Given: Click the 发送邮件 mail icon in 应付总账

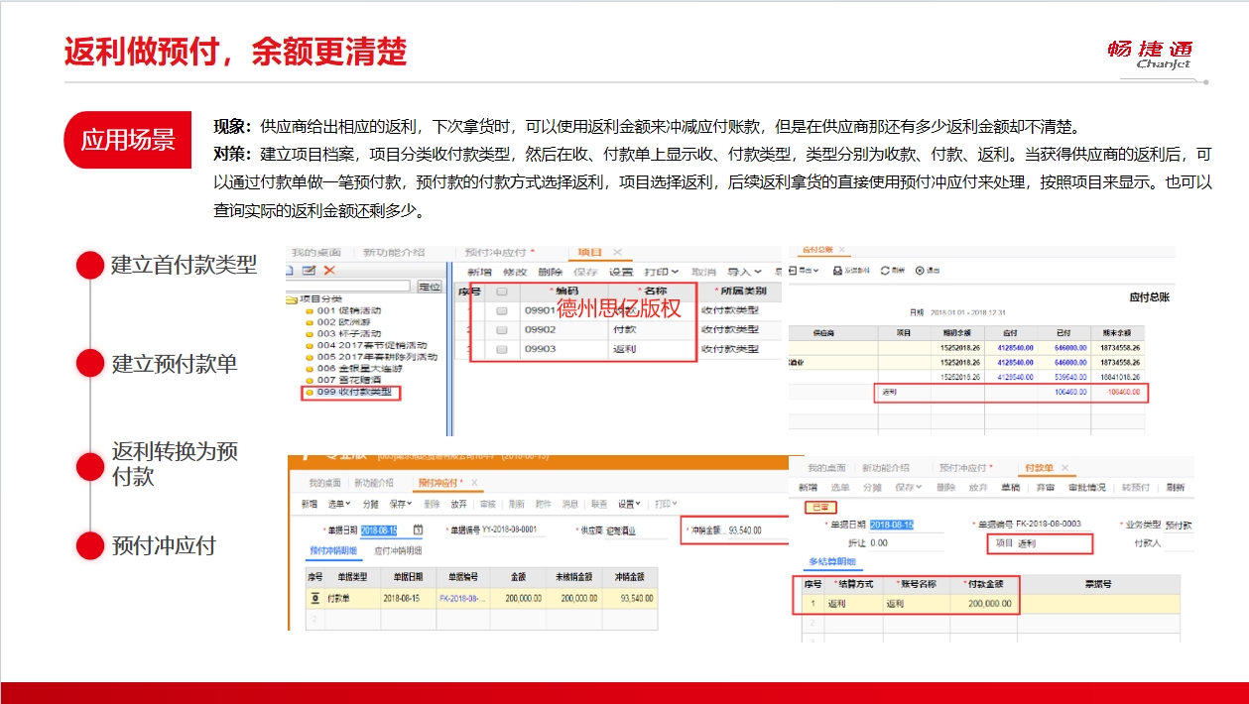Looking at the screenshot, I should click(x=837, y=271).
